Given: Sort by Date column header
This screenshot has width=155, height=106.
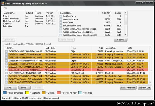Looking at the screenshot, I should 137,48.
